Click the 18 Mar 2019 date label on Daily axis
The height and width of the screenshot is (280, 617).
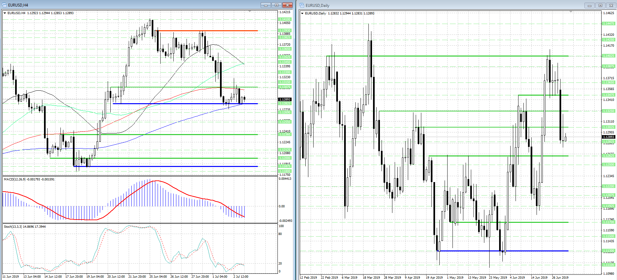pyautogui.click(x=371, y=278)
